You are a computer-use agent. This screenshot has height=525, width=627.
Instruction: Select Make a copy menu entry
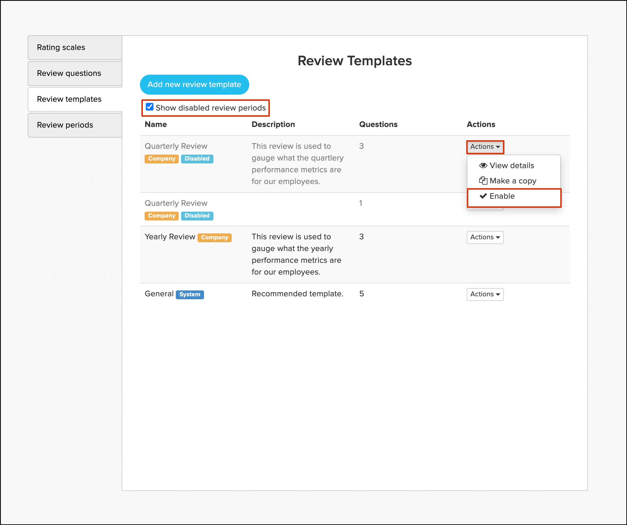tap(512, 181)
